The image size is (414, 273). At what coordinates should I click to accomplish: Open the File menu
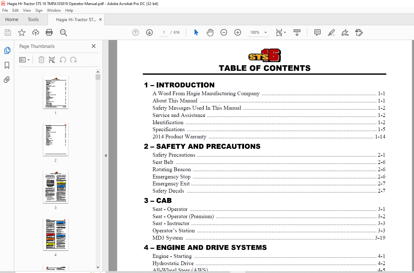point(5,10)
